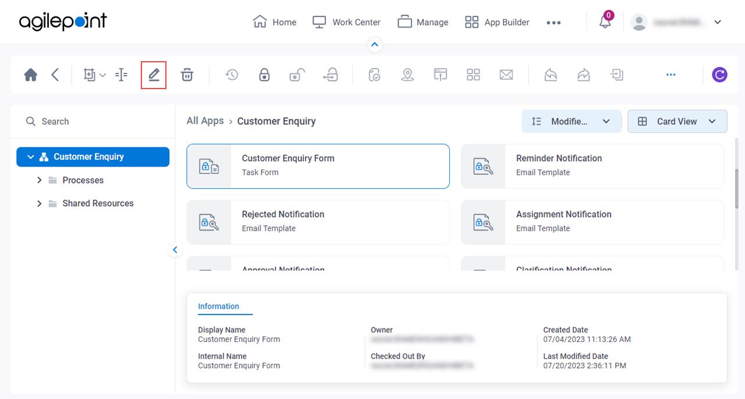Click the reply arrow icon
Screen dimensions: 745x399
[551, 75]
